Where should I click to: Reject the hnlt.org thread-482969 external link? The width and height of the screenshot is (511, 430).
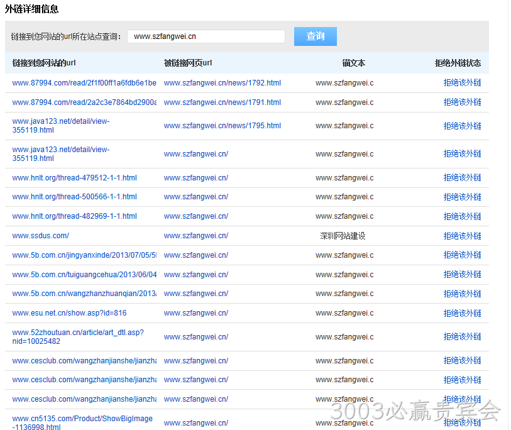(462, 216)
